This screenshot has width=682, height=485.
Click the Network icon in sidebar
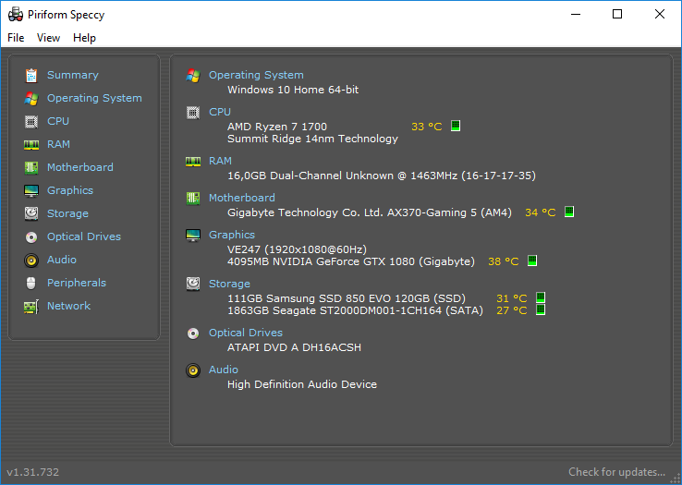point(31,306)
